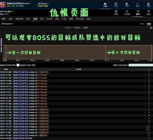The height and width of the screenshot is (140, 153).
Task: Switch to the 事件 events icon view
Action: coord(138,13)
